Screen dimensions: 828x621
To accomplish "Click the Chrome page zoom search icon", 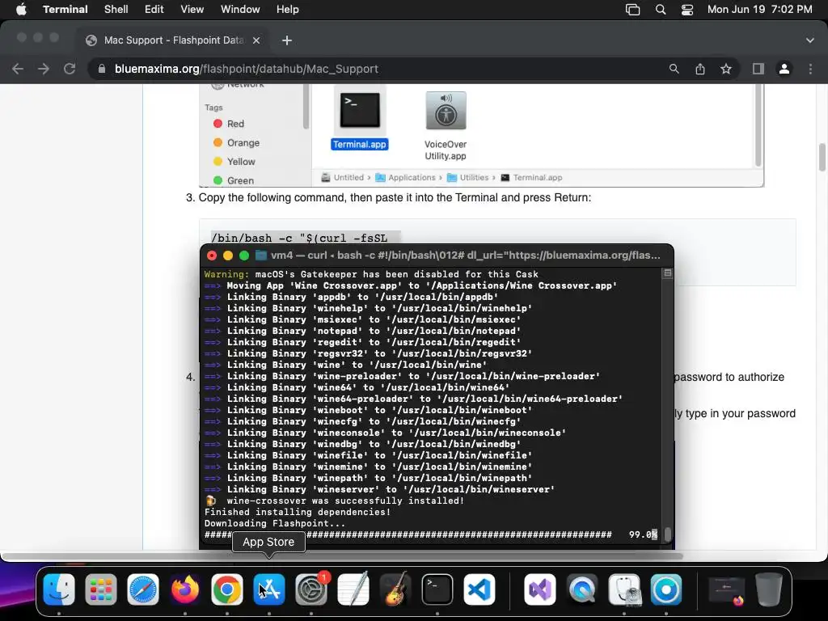I will coord(674,69).
